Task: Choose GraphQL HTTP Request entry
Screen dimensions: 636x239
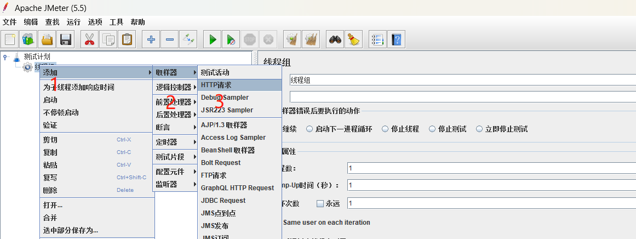Action: [240, 188]
